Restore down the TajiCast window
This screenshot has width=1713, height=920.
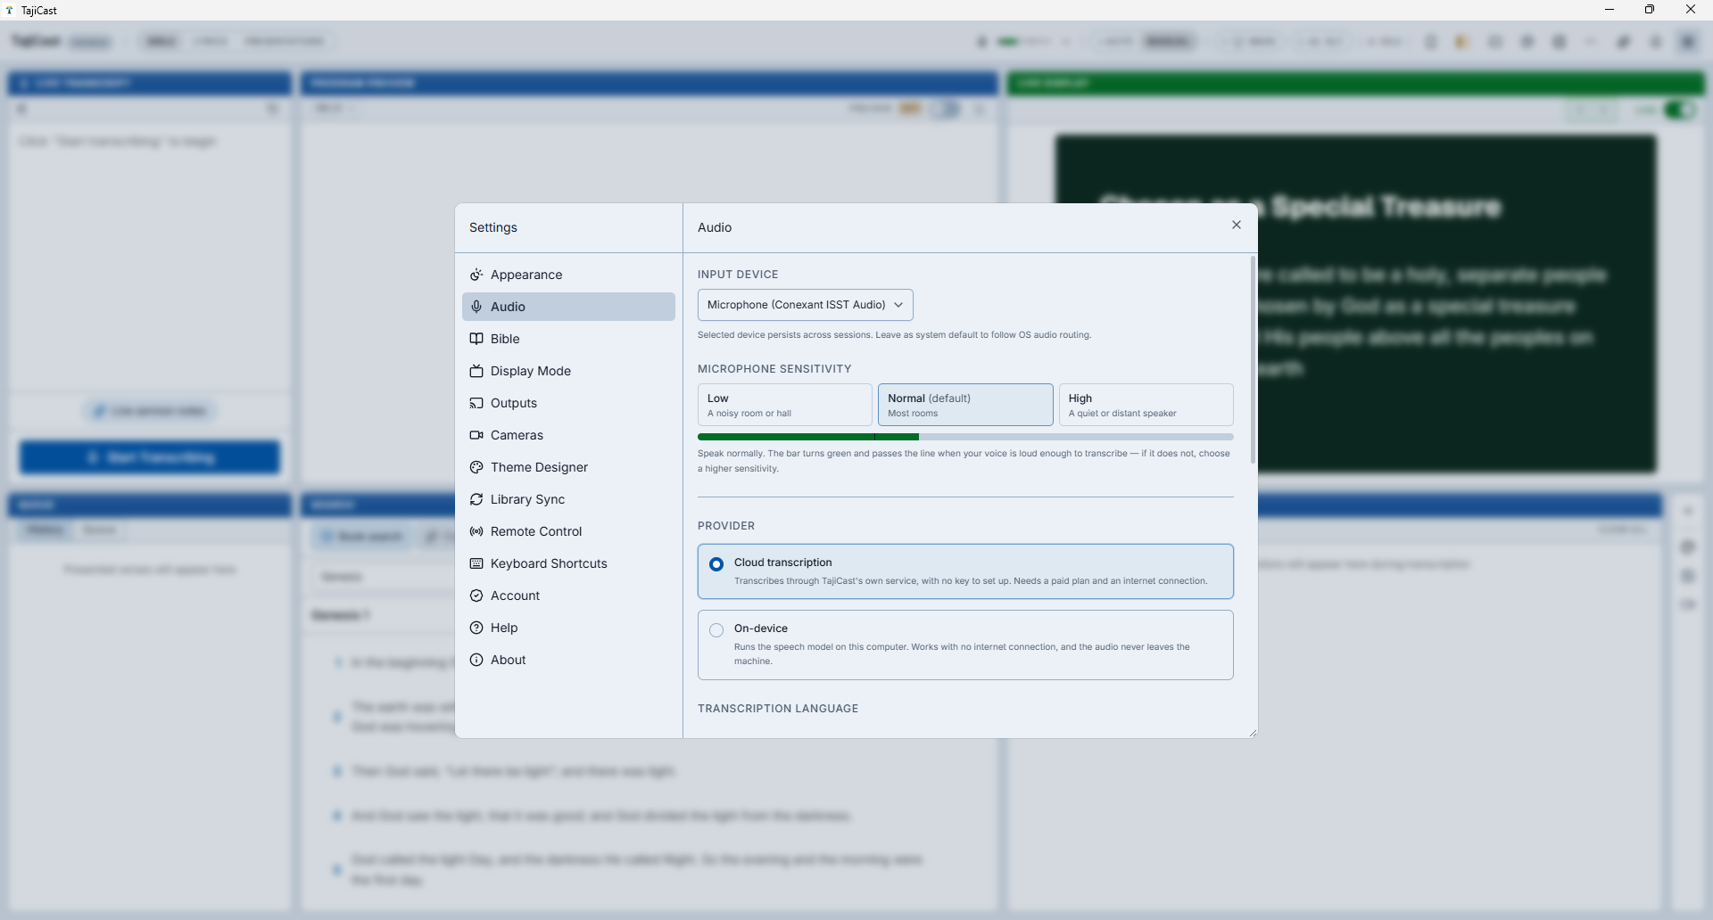(x=1649, y=10)
